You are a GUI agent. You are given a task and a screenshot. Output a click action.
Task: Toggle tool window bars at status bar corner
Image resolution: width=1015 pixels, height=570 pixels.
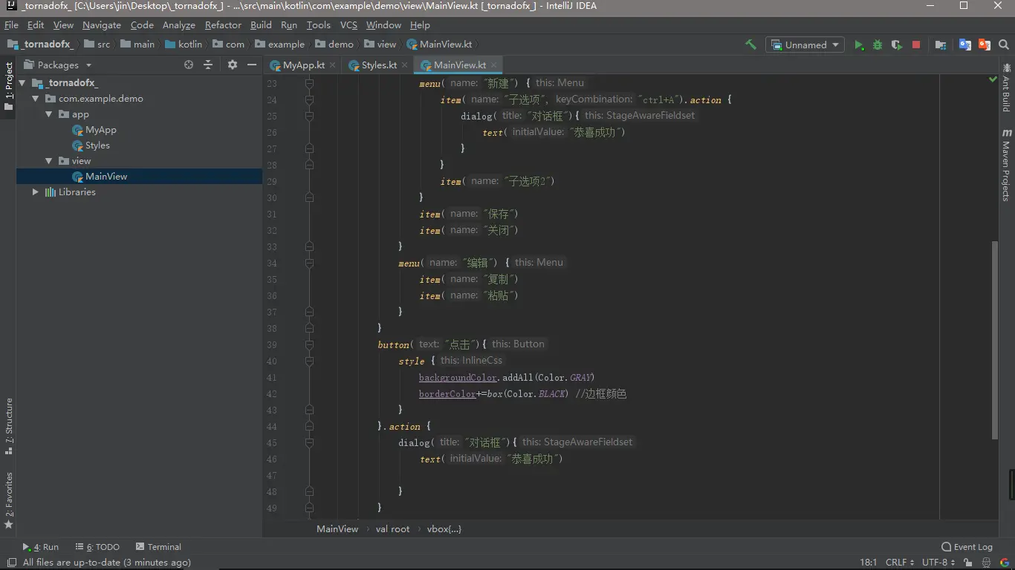click(x=10, y=563)
